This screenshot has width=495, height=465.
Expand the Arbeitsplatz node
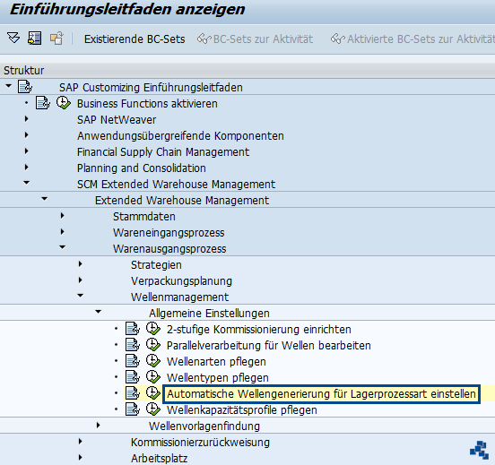click(x=81, y=458)
